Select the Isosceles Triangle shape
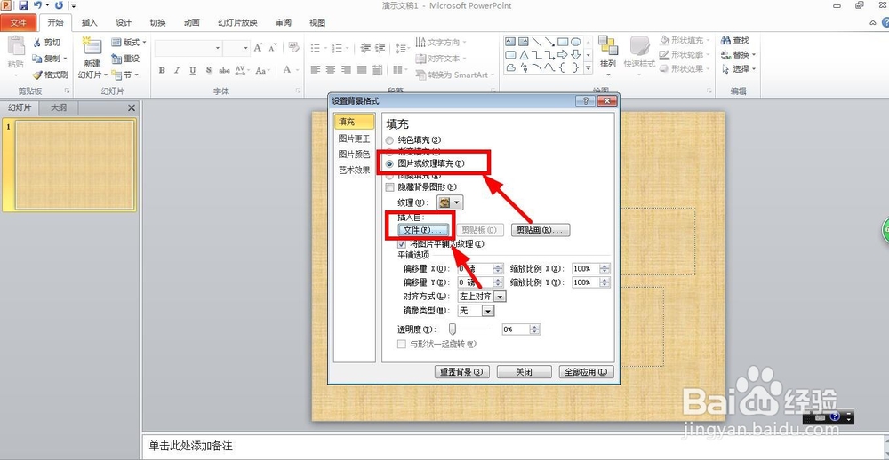 tap(524, 55)
